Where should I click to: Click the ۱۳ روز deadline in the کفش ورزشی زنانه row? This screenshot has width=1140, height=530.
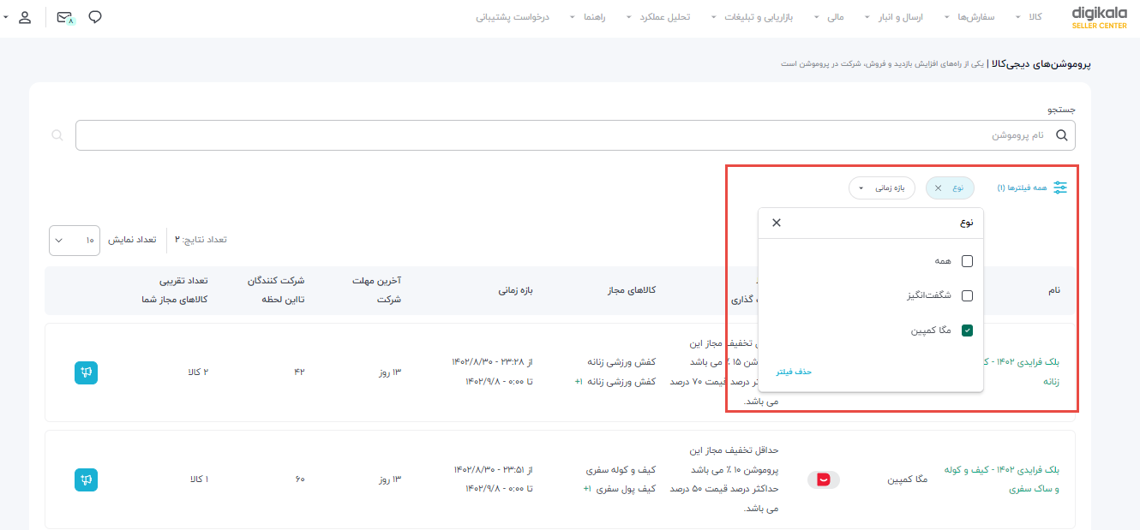pyautogui.click(x=390, y=372)
